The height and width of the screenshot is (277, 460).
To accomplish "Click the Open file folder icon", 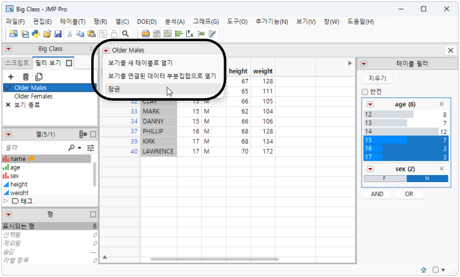I will pos(47,34).
